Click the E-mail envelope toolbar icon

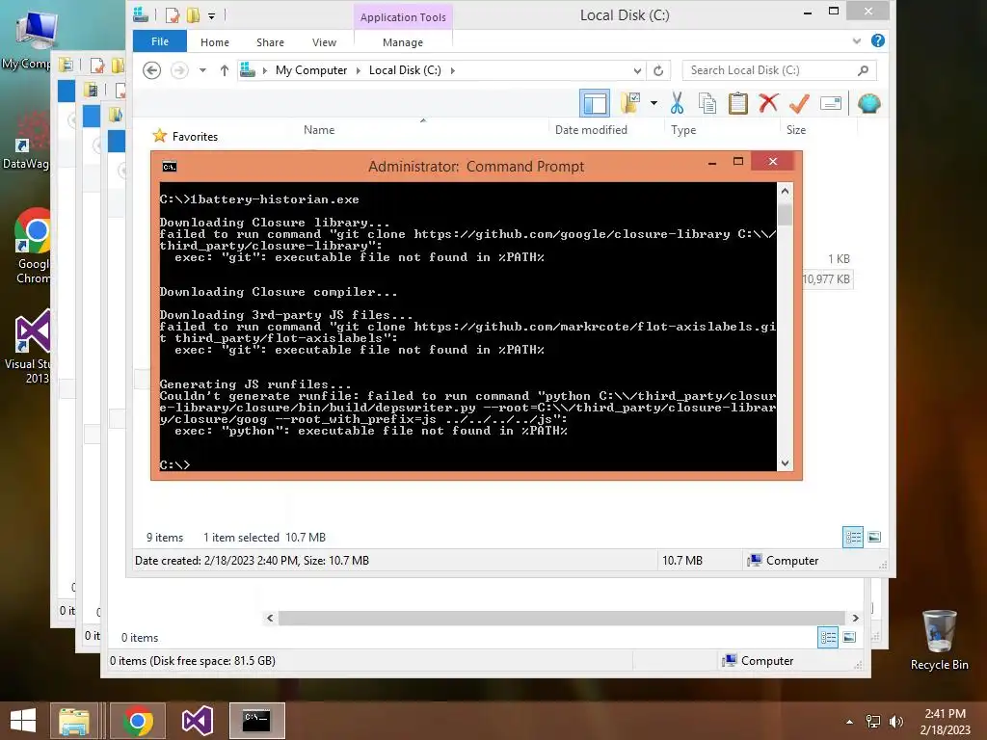coord(831,103)
